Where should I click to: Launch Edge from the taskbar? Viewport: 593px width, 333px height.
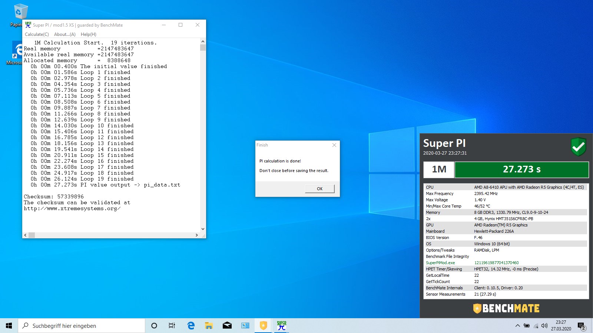click(191, 326)
